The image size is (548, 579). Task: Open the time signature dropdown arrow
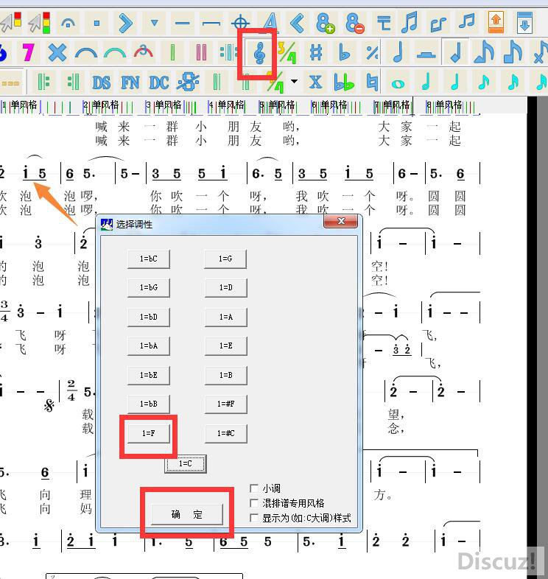295,81
